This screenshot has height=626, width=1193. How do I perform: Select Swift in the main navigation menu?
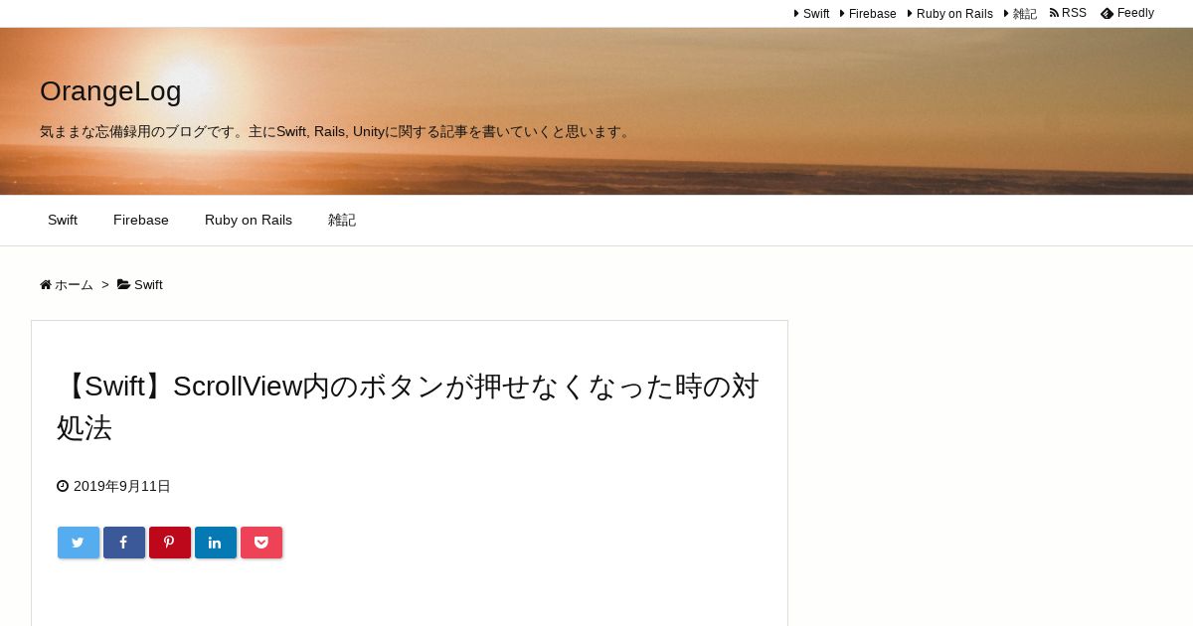click(63, 220)
